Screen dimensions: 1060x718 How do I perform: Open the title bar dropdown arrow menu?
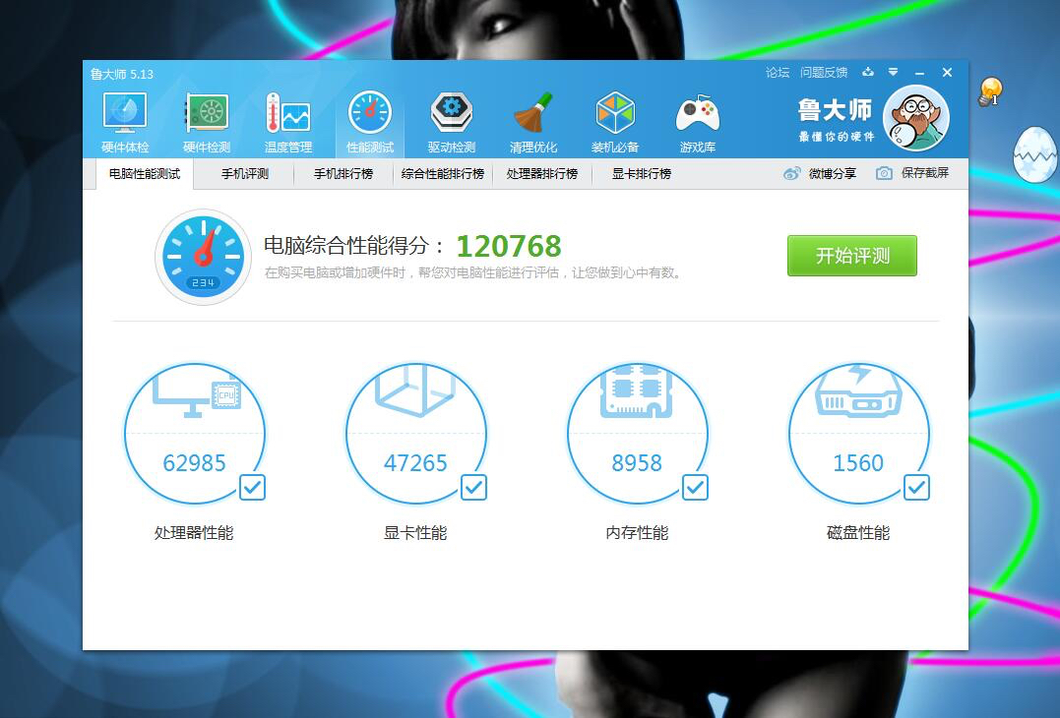(894, 73)
